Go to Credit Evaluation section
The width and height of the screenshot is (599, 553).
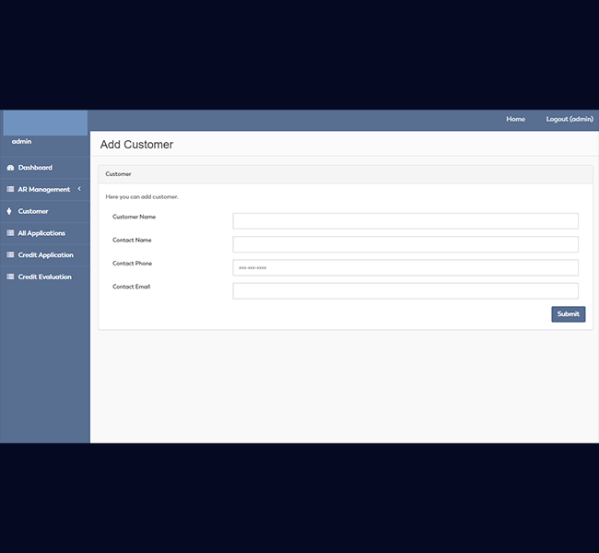pos(44,276)
